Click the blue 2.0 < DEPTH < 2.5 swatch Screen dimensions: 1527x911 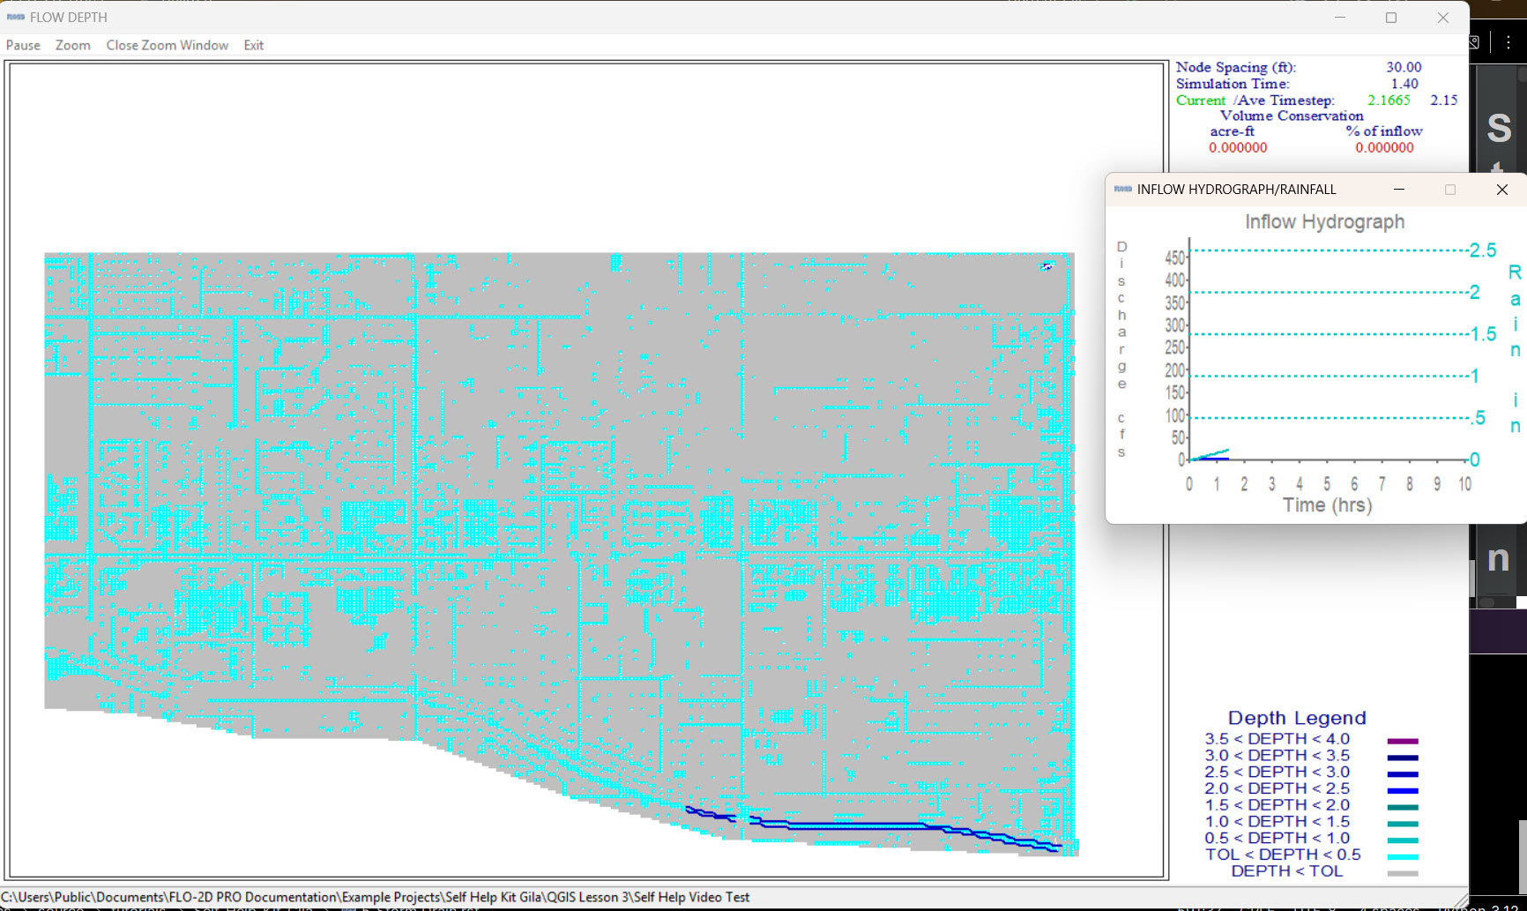coord(1402,790)
